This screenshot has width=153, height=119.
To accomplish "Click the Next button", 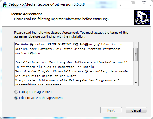I will tap(111, 110).
